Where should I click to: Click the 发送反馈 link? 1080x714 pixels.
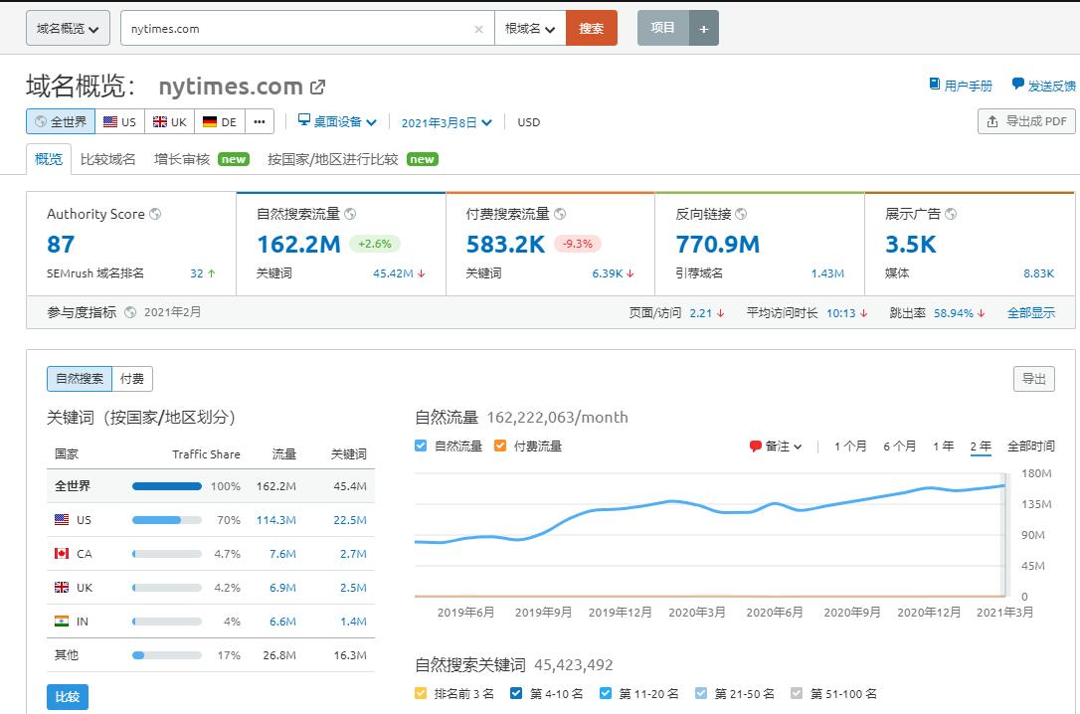(1051, 86)
